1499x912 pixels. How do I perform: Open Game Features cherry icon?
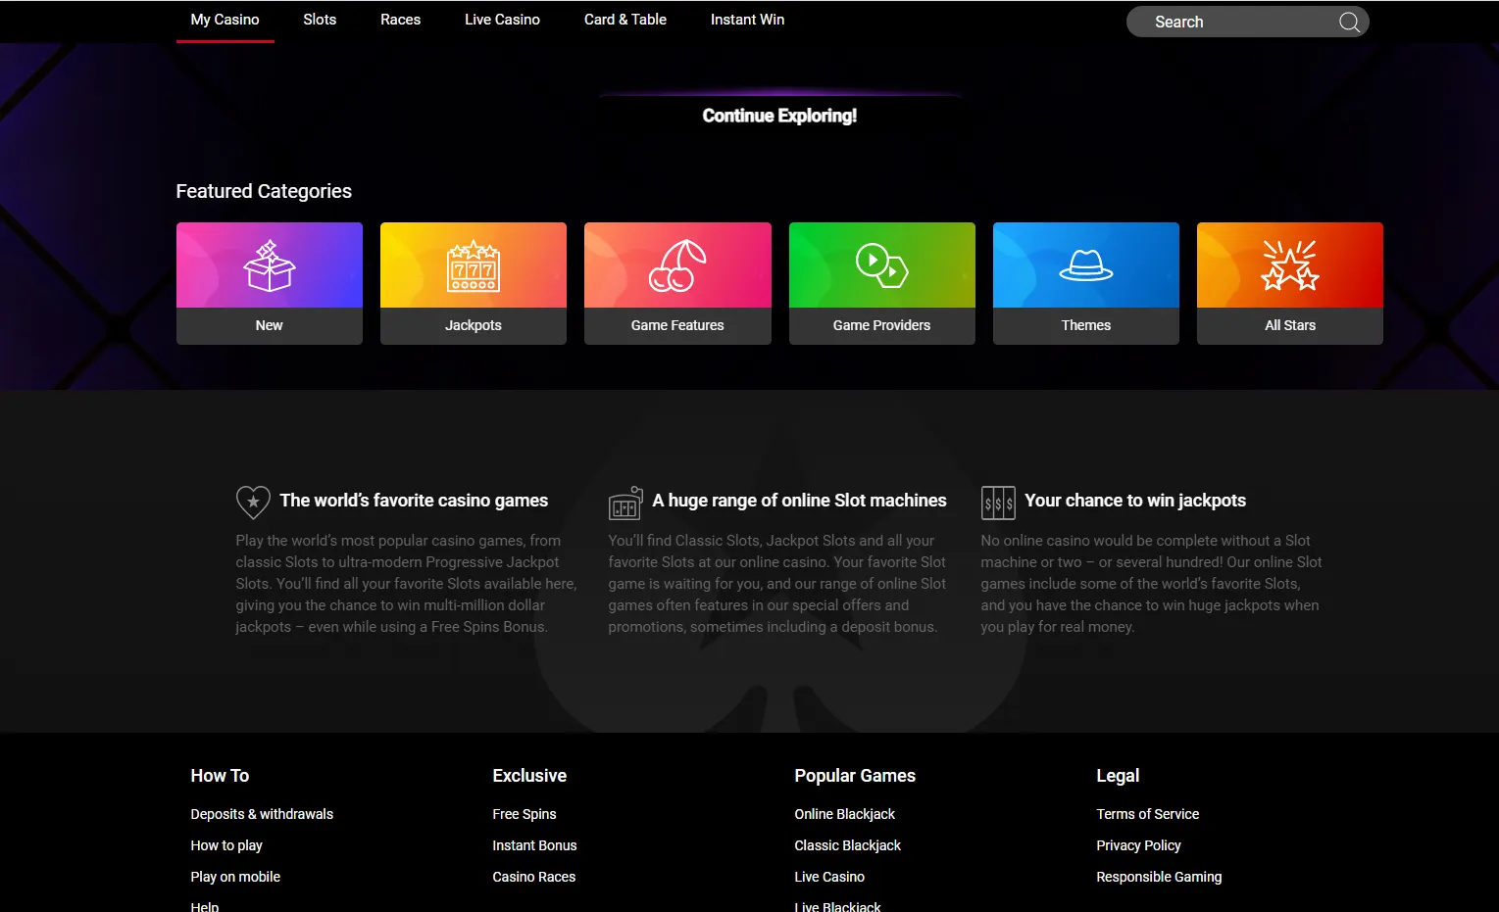click(677, 266)
